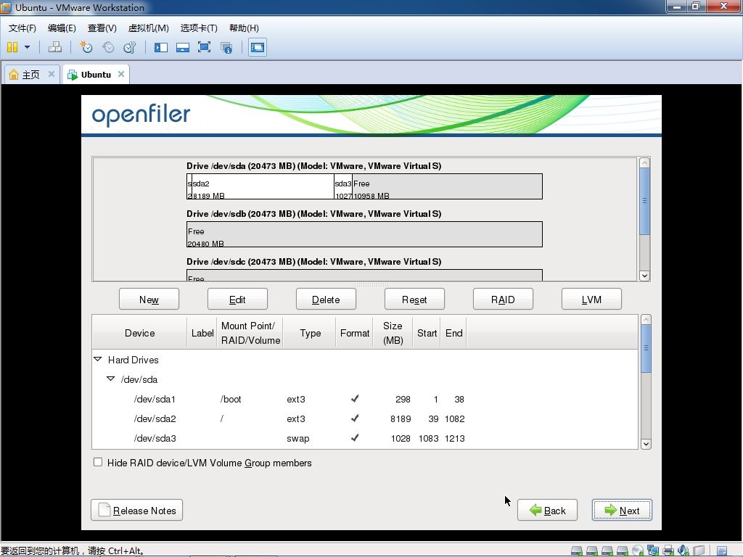Open the 选项卡(T) menu

coord(199,28)
